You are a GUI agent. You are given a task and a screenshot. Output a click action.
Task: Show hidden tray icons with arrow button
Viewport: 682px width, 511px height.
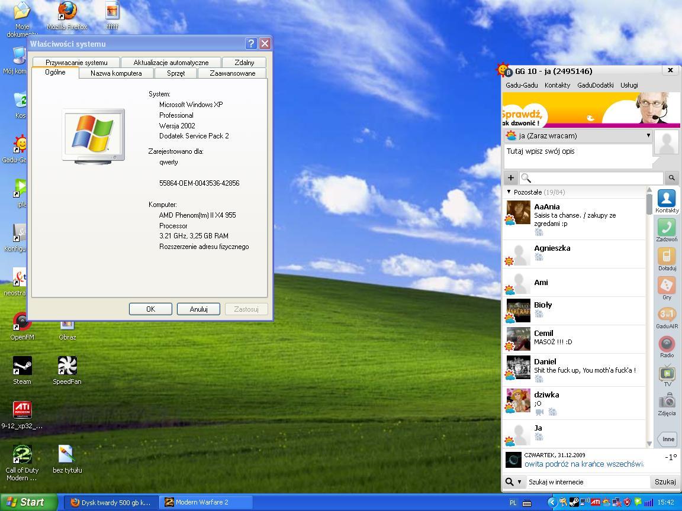click(x=552, y=502)
